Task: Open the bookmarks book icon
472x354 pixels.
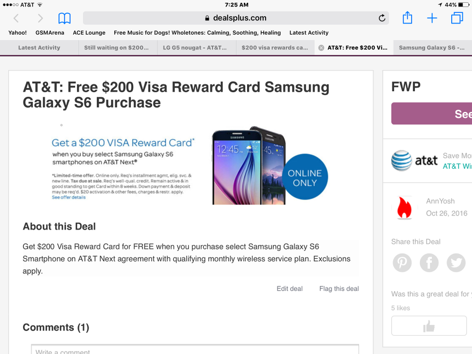Action: 64,18
